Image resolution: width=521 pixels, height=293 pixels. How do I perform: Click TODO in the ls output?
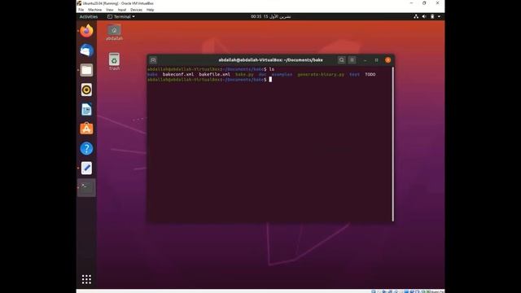pyautogui.click(x=370, y=74)
